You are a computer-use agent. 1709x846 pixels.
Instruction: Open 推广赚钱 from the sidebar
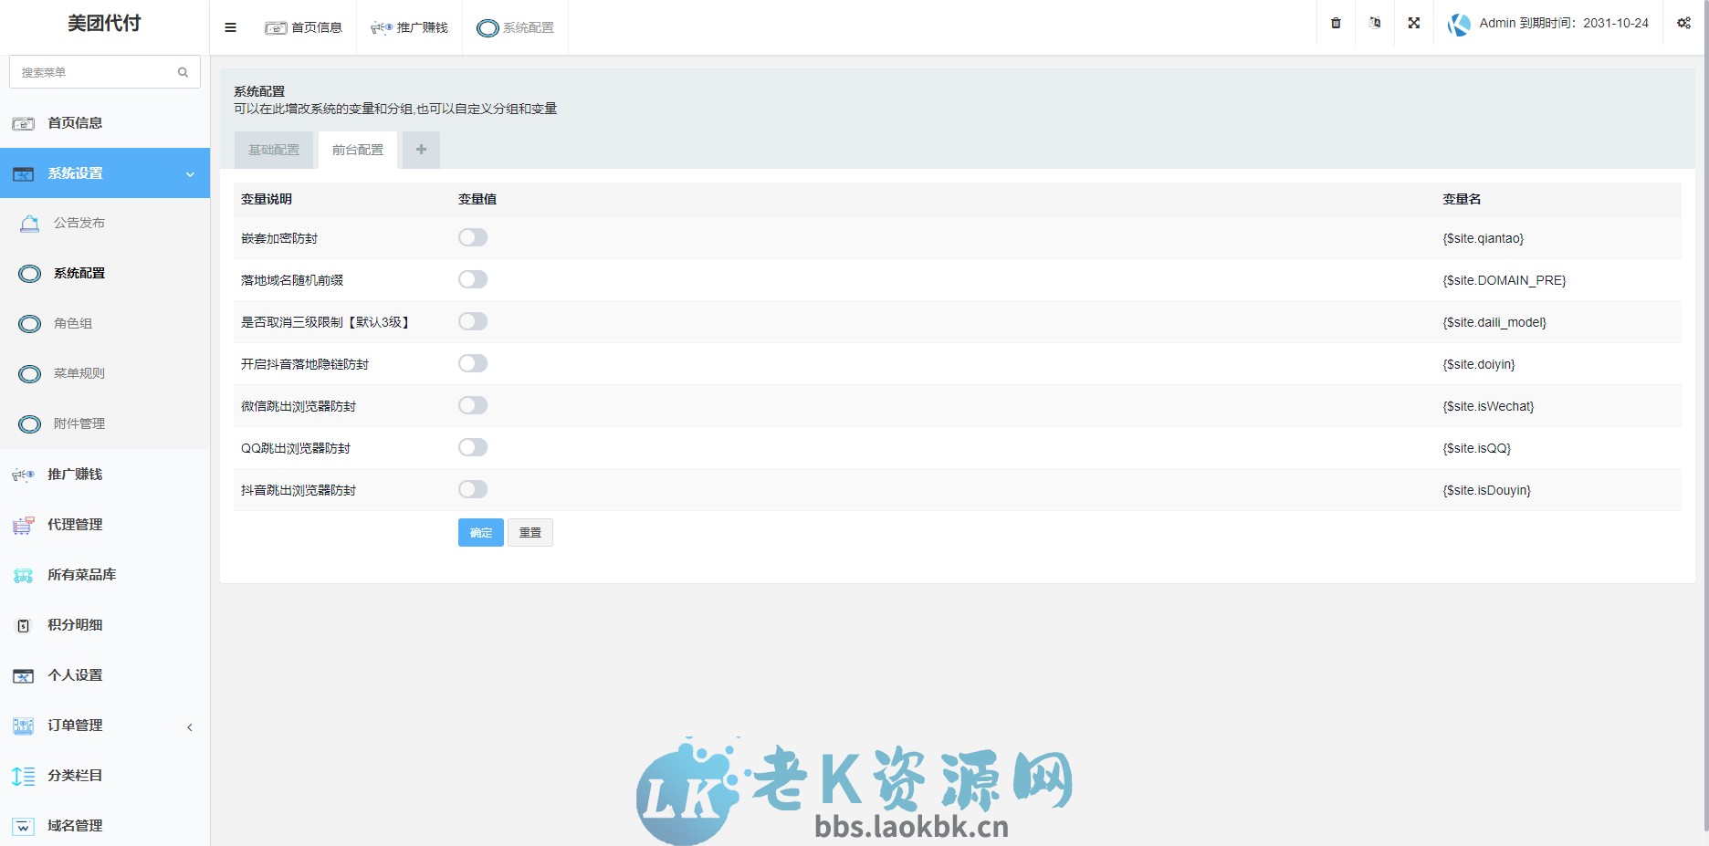(x=73, y=474)
